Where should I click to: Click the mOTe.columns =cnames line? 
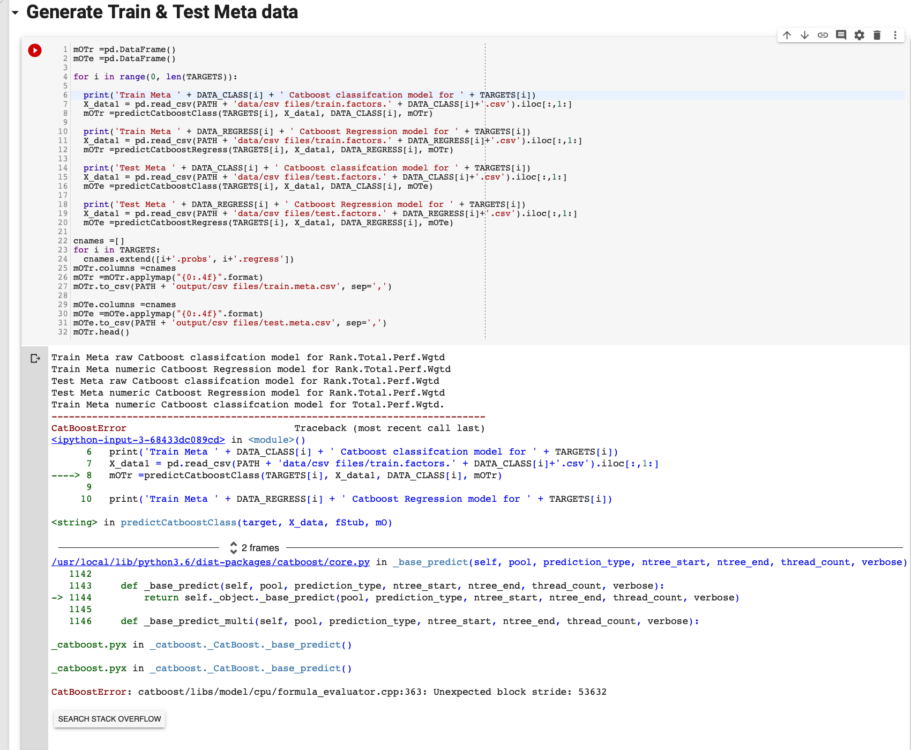[x=124, y=305]
